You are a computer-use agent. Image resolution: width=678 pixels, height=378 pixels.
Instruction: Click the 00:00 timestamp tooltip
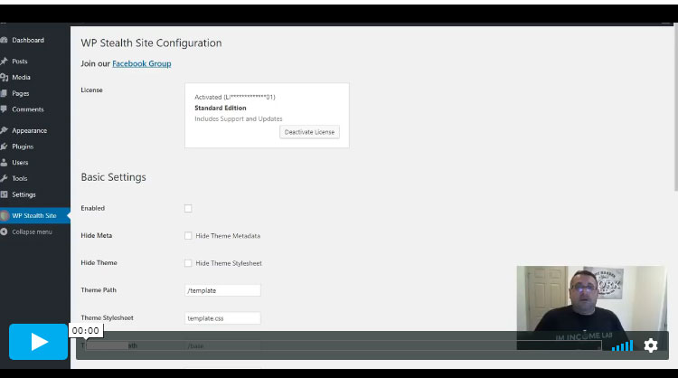[86, 330]
